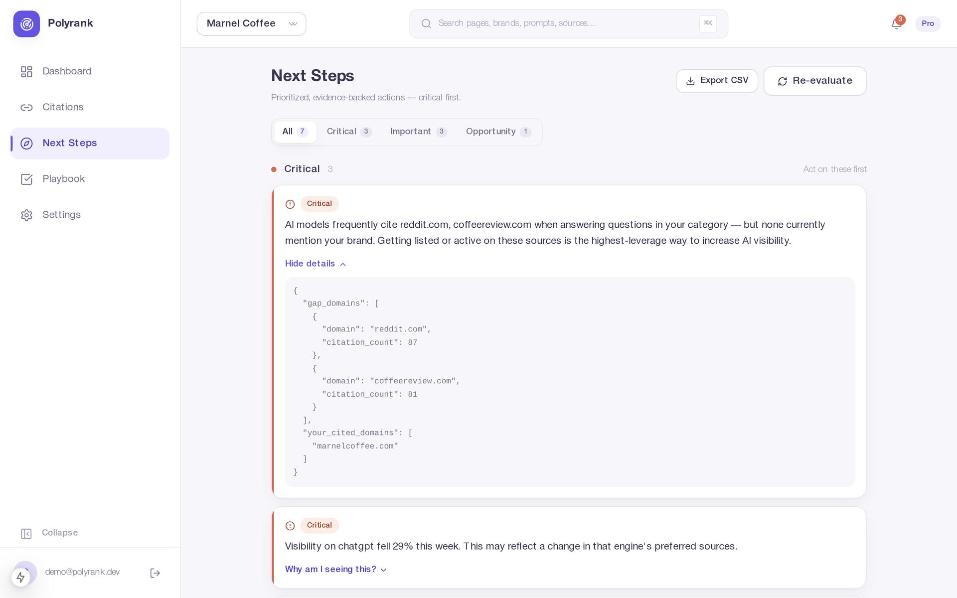Click the Re-evaluate button
Screen dimensions: 957x598
[815, 81]
